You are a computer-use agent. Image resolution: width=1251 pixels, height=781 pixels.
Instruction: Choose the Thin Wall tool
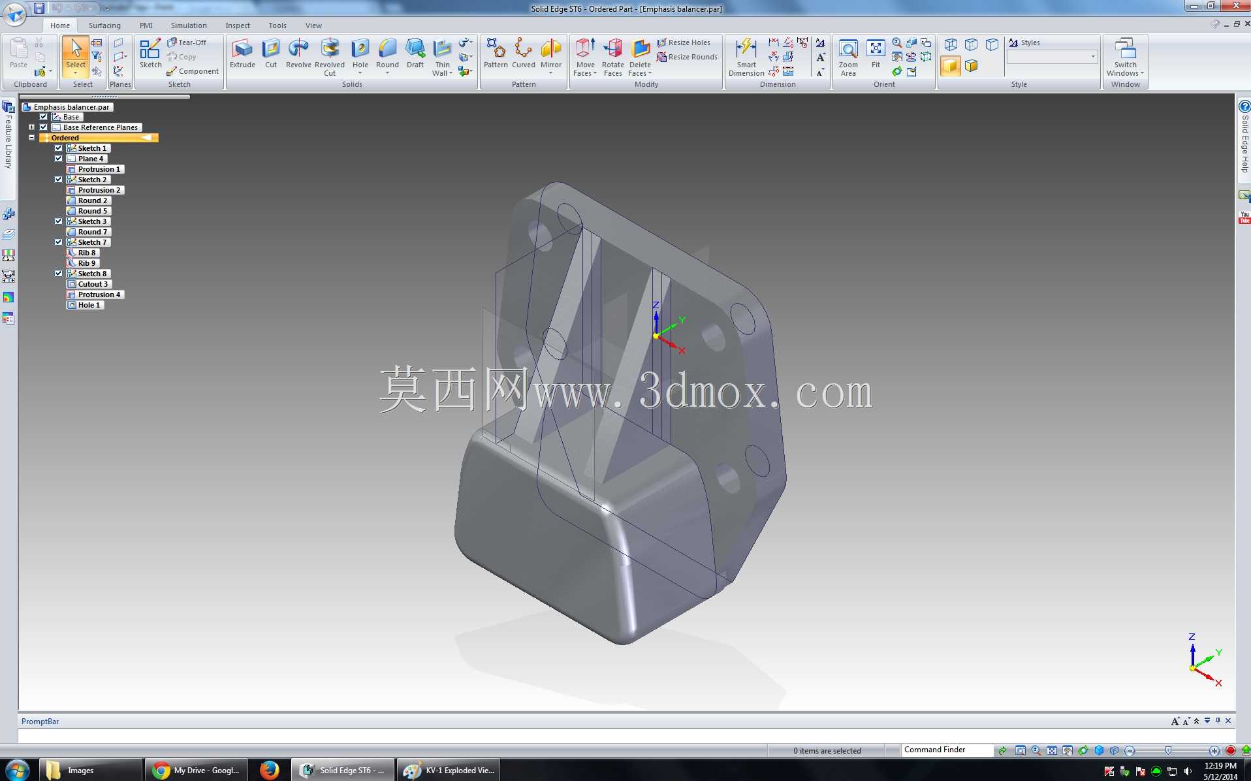coord(442,57)
